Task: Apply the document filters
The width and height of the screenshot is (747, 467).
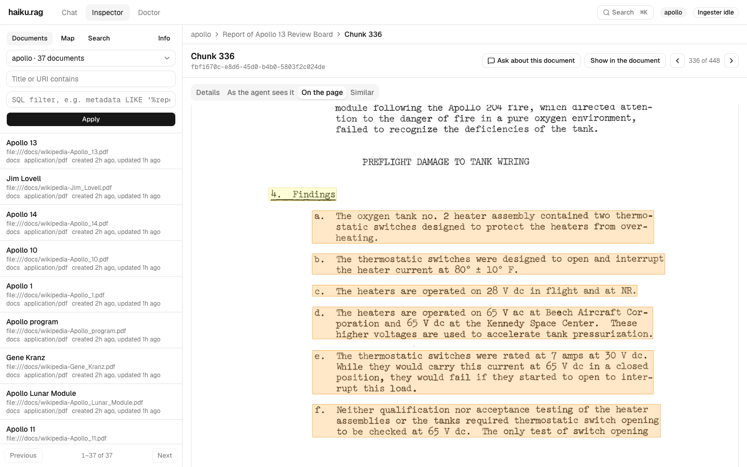Action: click(91, 119)
